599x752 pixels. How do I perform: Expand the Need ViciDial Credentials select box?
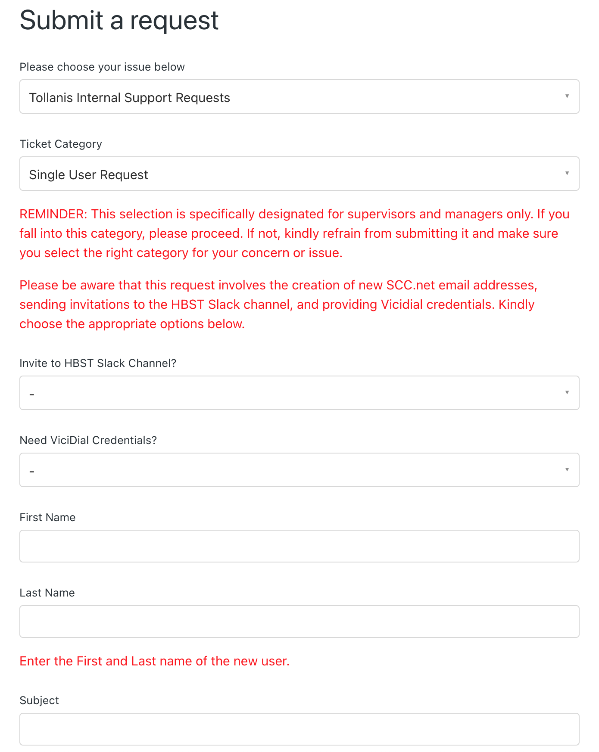tap(299, 470)
